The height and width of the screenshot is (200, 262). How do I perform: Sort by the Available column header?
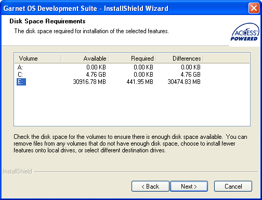coord(85,59)
